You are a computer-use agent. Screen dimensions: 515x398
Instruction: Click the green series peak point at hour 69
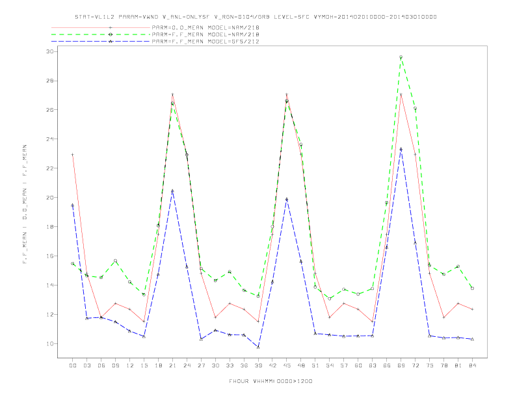click(x=401, y=57)
